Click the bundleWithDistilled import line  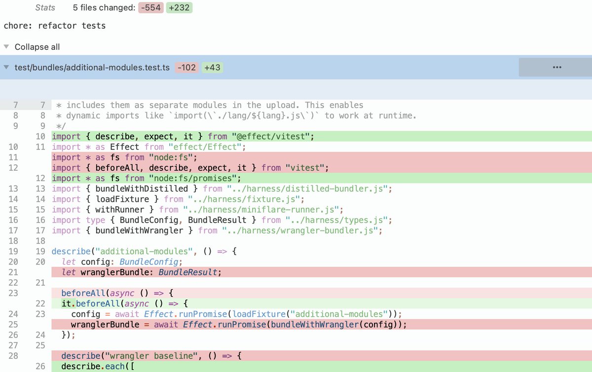[322, 188]
